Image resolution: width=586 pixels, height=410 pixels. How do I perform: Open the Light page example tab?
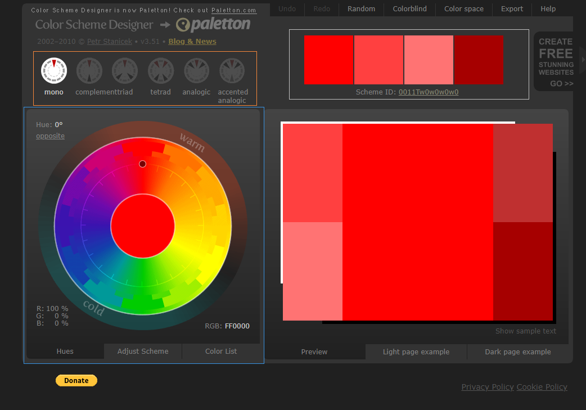tap(416, 352)
